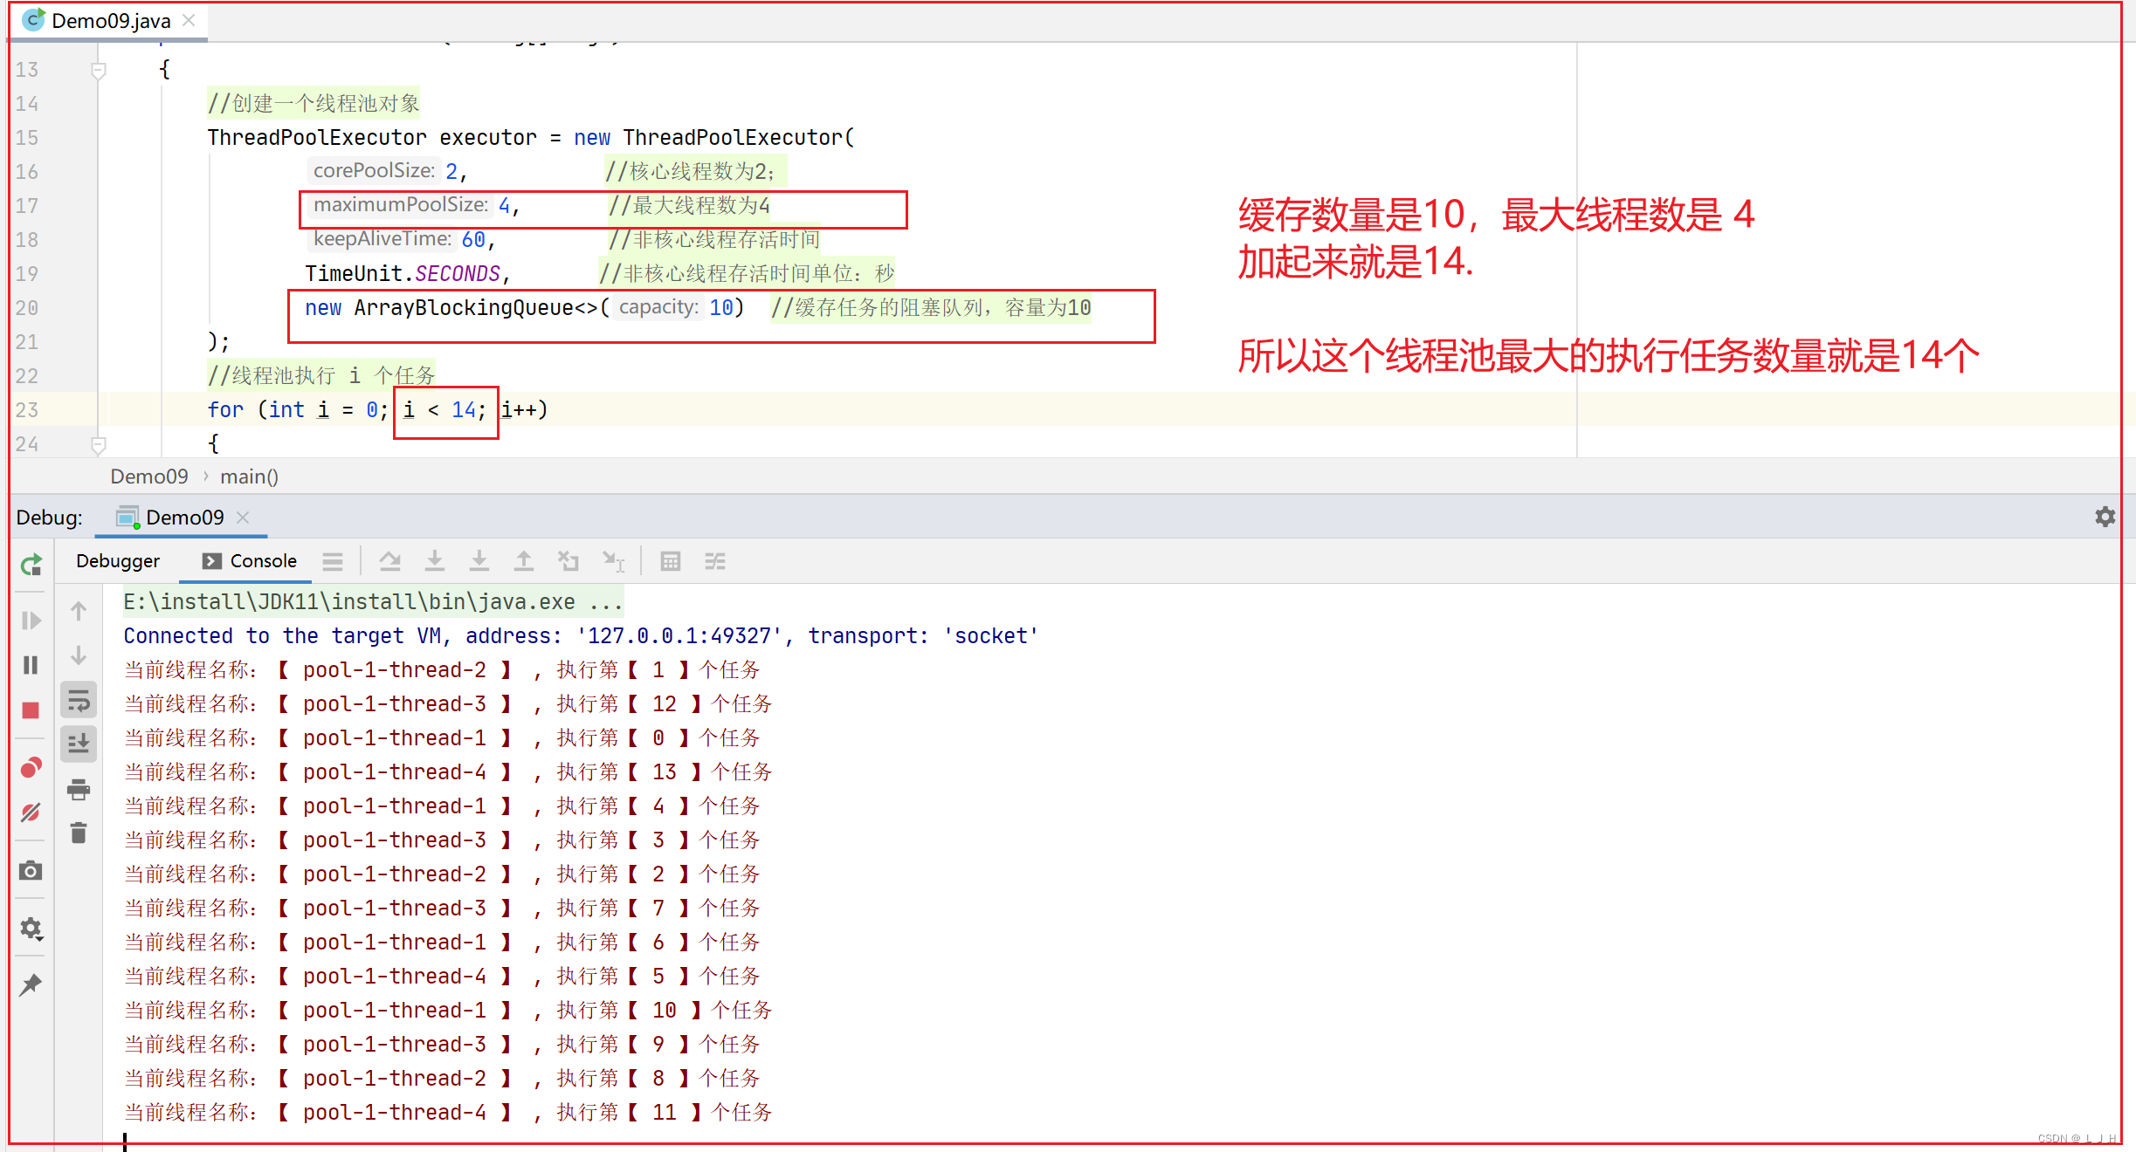Switch to the Console tab

click(x=250, y=561)
